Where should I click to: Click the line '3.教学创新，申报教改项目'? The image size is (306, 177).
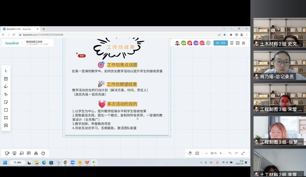(x=91, y=124)
